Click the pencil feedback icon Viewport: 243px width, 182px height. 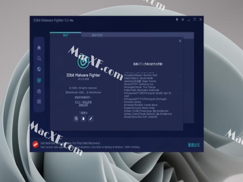(x=91, y=119)
